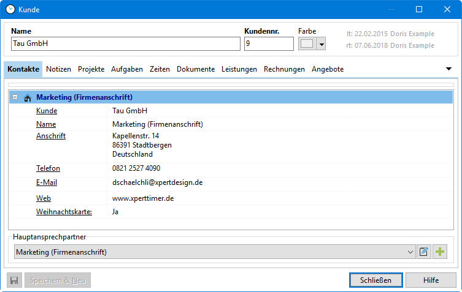Click the edit contact icon beside Hauptansprechpartner
462x292 pixels.
tap(424, 252)
